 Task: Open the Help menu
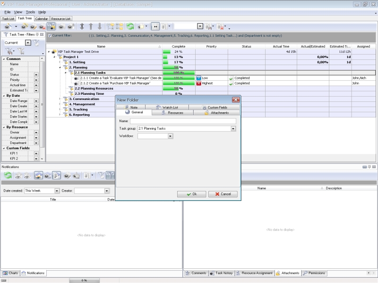42,12
